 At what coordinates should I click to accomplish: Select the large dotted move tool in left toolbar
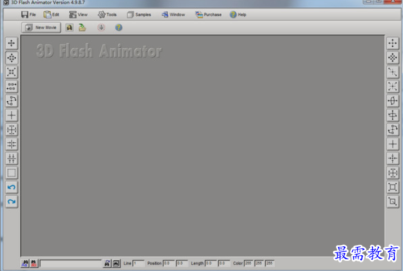(12, 58)
